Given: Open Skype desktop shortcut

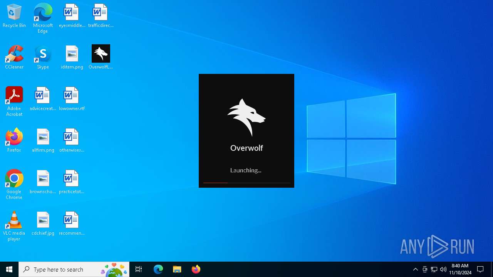Looking at the screenshot, I should point(43,57).
